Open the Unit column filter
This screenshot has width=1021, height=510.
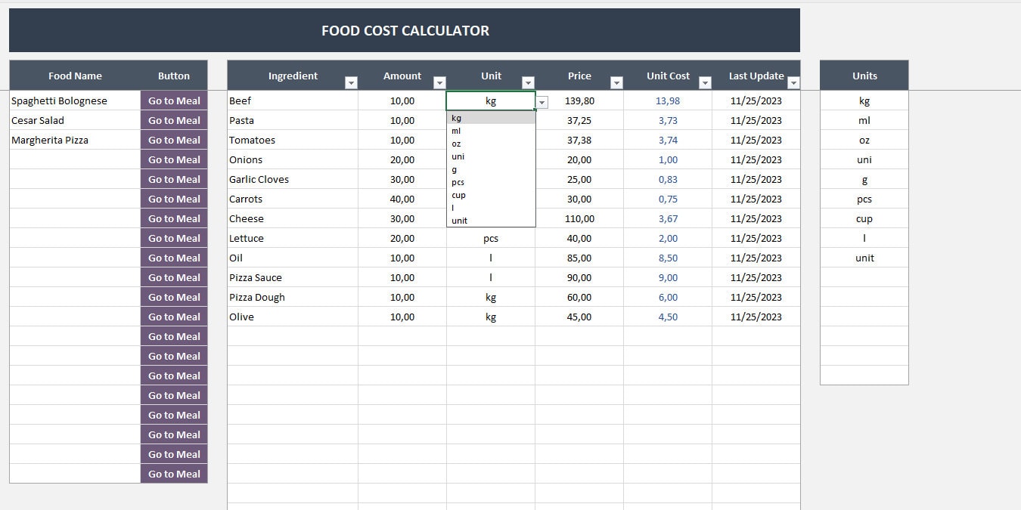pos(528,80)
